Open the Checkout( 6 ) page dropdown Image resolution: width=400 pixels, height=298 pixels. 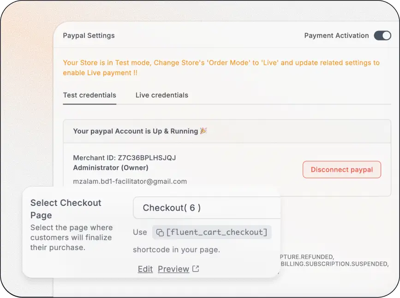click(x=207, y=208)
